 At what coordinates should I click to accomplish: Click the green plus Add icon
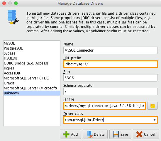tap(66, 134)
